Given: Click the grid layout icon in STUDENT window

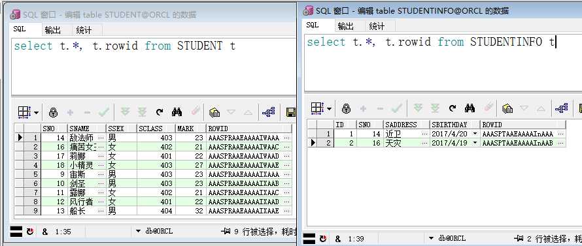Looking at the screenshot, I should pos(24,112).
